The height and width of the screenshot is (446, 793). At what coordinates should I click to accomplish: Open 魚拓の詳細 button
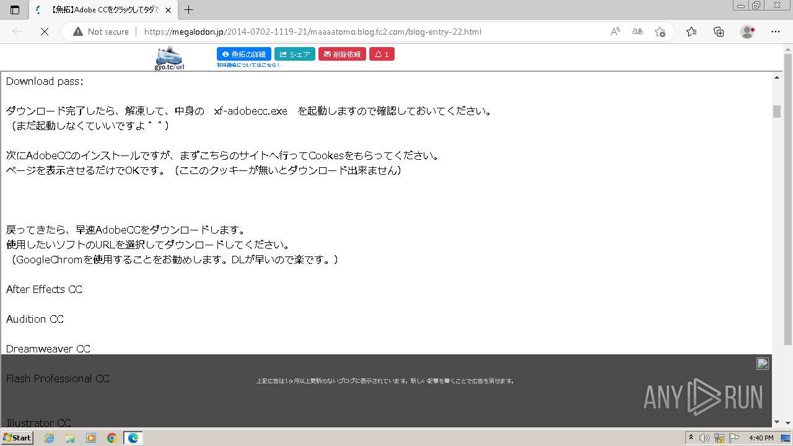tap(244, 55)
